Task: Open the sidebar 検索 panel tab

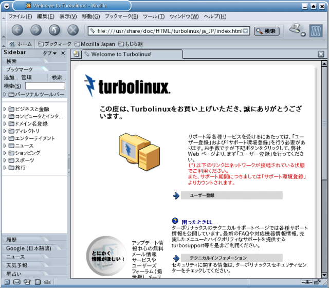Action: (x=24, y=61)
